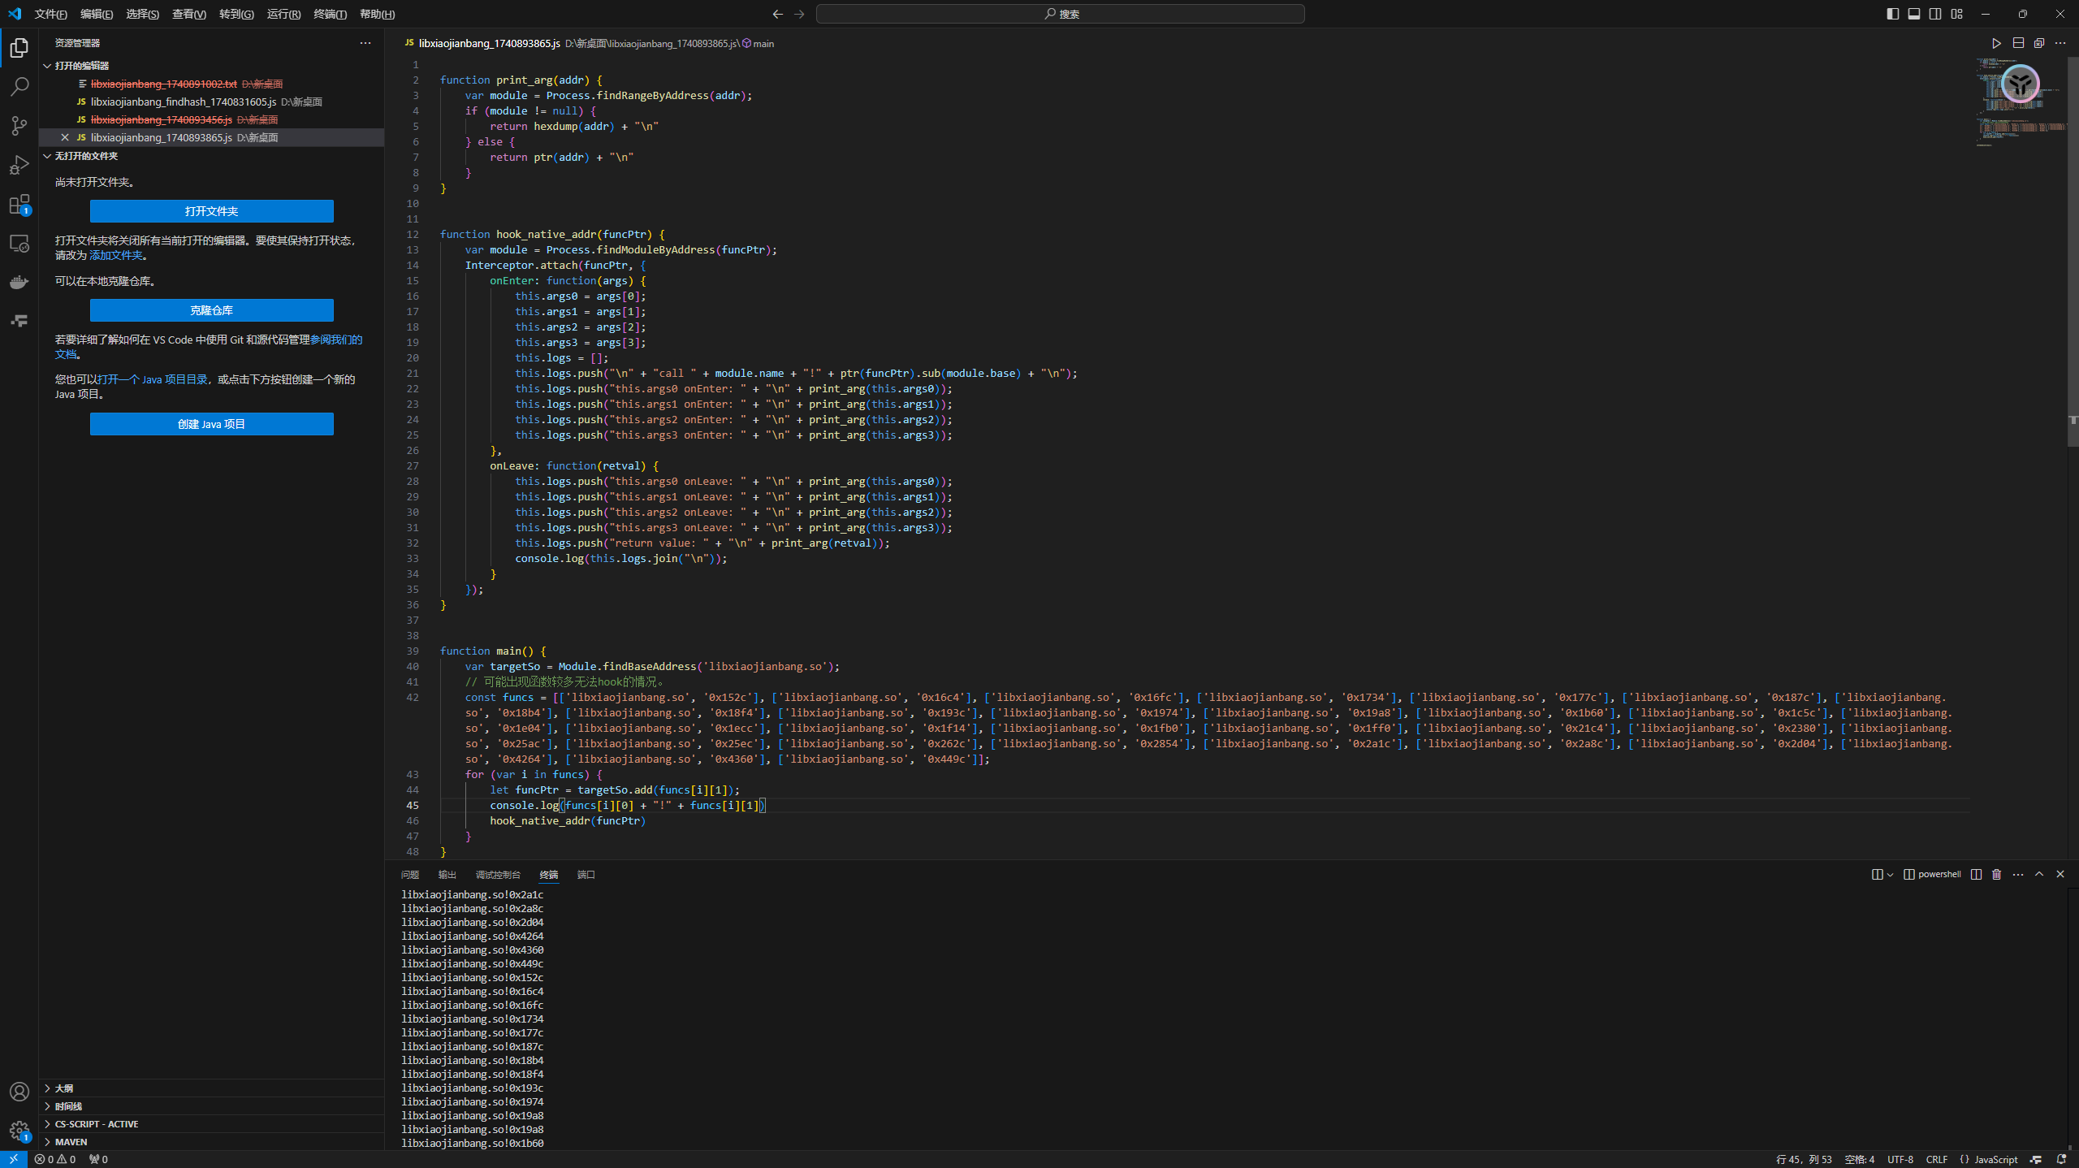This screenshot has width=2079, height=1168.
Task: Open the launch profile dropdown next to powershell
Action: point(1891,875)
